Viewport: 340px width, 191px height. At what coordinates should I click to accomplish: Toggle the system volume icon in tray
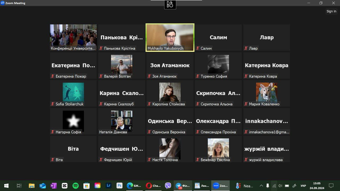pyautogui.click(x=280, y=186)
